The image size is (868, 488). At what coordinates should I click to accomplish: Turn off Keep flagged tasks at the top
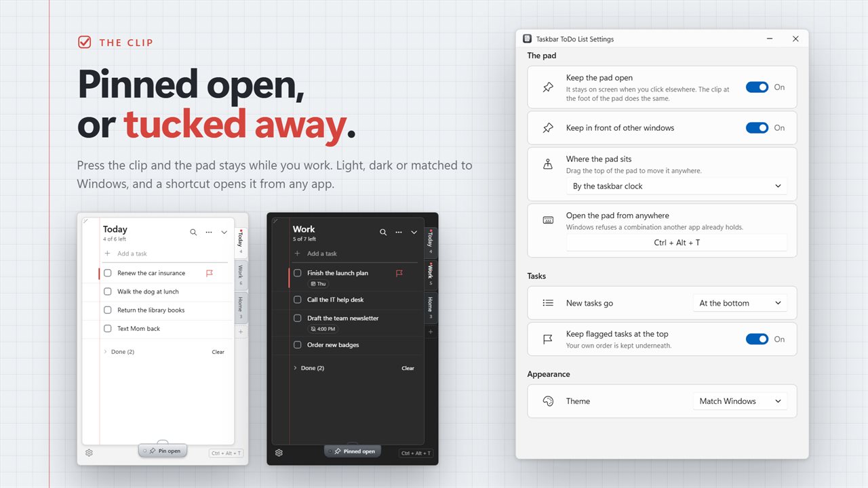[757, 339]
